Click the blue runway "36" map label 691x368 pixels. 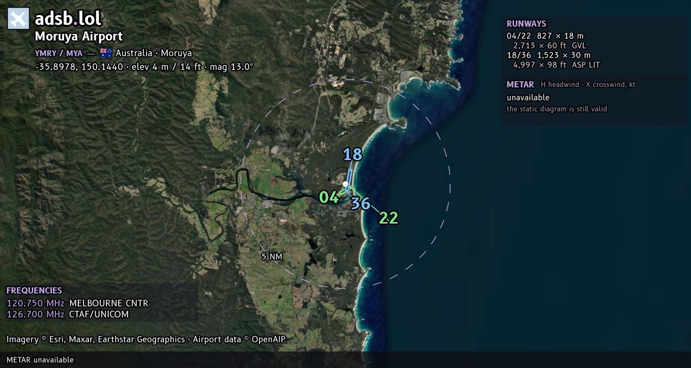click(360, 203)
